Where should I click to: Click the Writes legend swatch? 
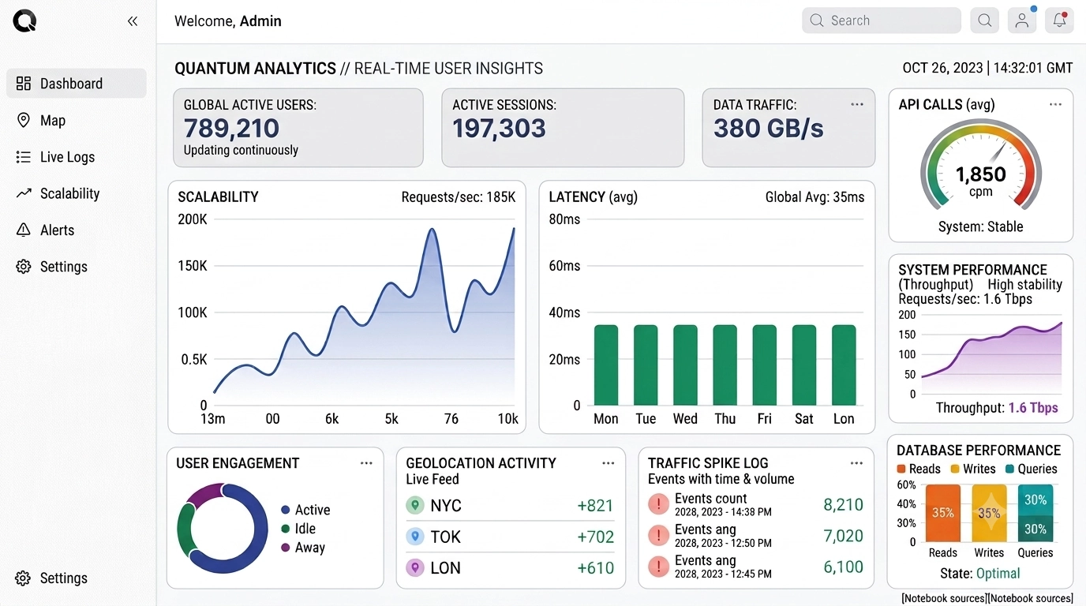pos(954,469)
